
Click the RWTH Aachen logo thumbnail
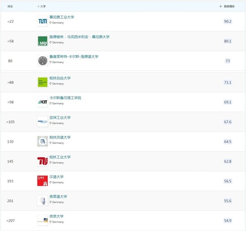click(x=43, y=122)
